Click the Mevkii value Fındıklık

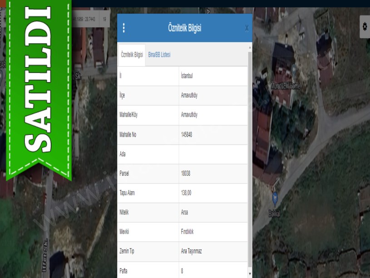click(x=187, y=232)
